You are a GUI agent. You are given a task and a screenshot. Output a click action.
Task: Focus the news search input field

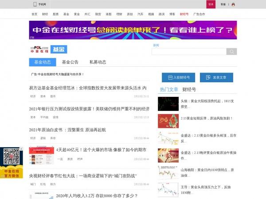(x=189, y=51)
